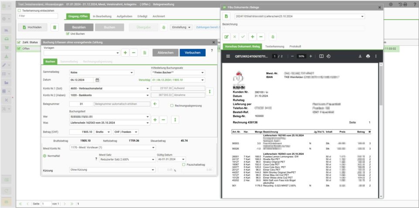
Task: Zoom in on the PDF preview
Action: click(310, 56)
